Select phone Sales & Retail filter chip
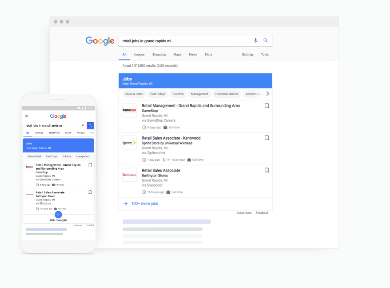The image size is (390, 288). [x=34, y=156]
